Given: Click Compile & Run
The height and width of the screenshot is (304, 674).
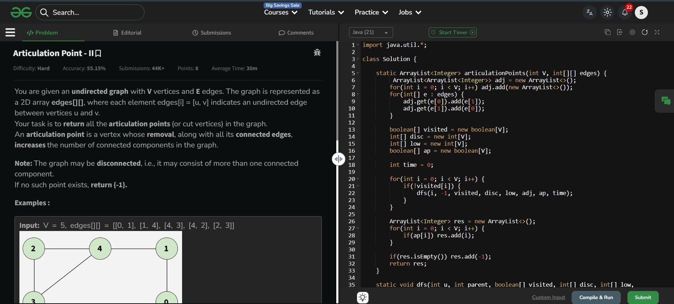Looking at the screenshot, I should (596, 297).
